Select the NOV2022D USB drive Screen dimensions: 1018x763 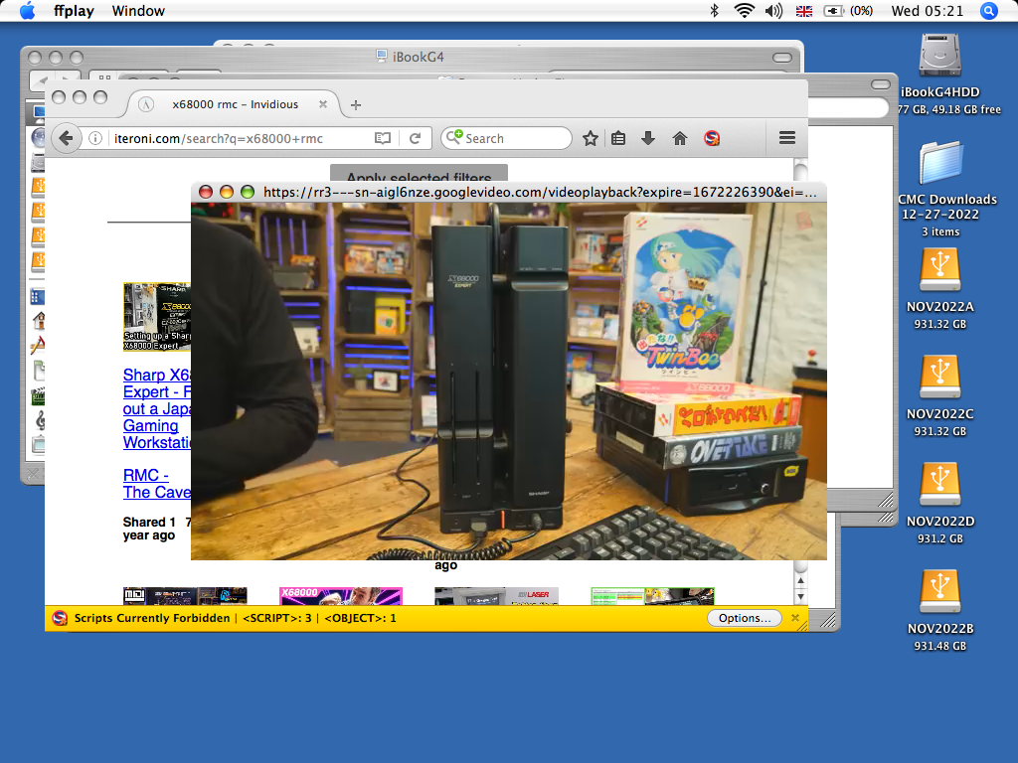(939, 485)
